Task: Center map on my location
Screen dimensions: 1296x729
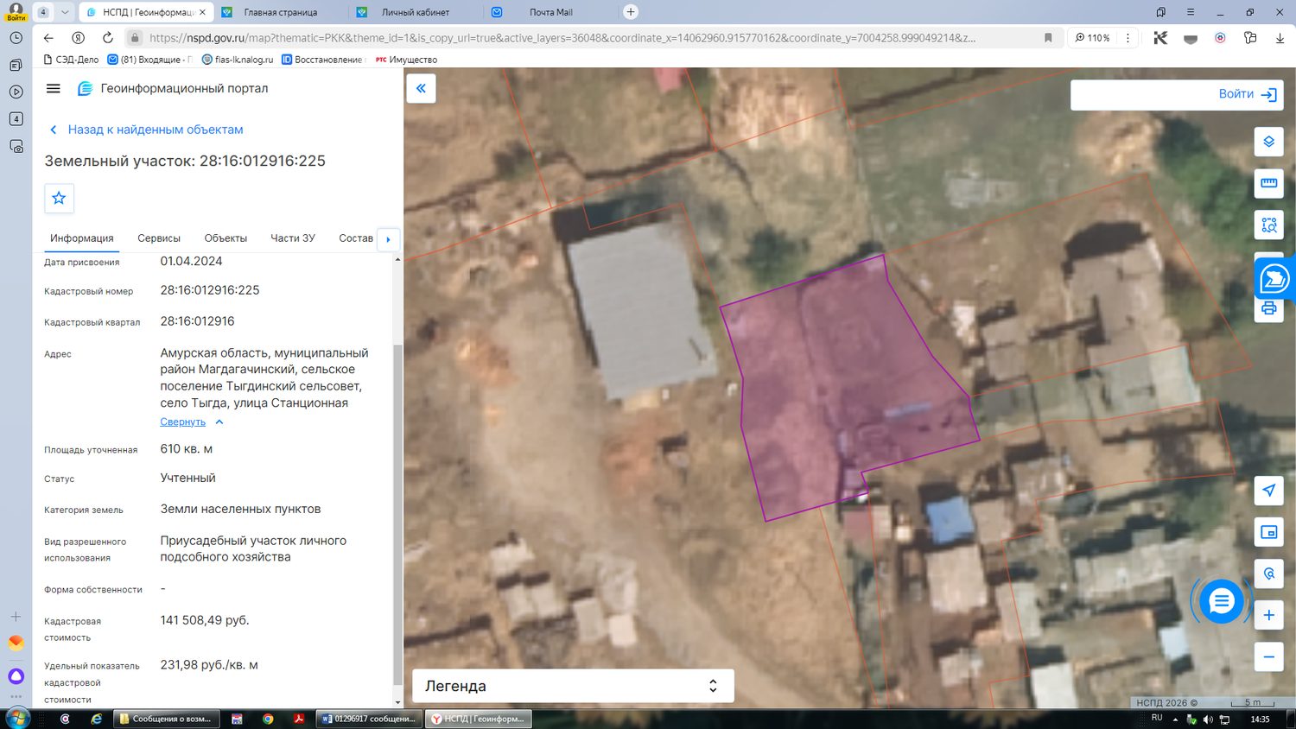Action: pyautogui.click(x=1268, y=491)
